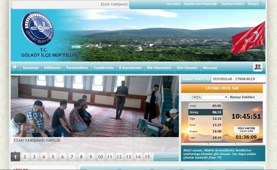Screen dimensions: 277x170
Task: Click the Turkish flag image in banner
Action: pos(248,38)
